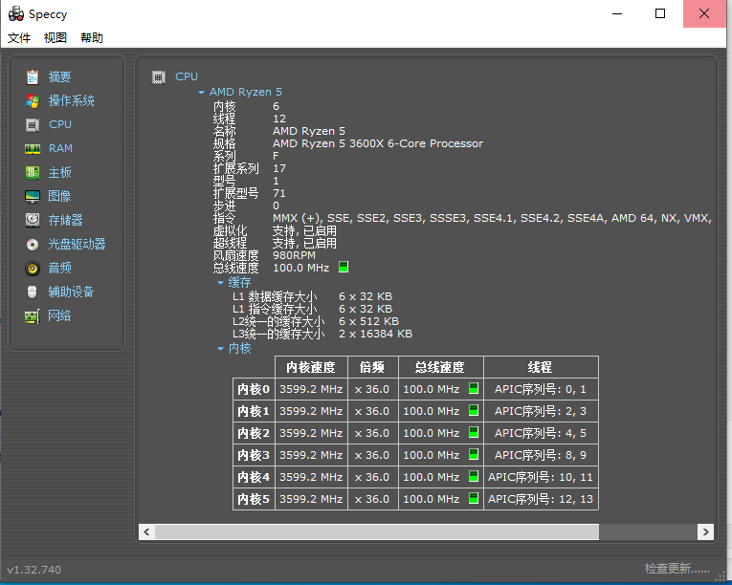Open RAM section via memory stick icon
The width and height of the screenshot is (732, 585).
[33, 149]
